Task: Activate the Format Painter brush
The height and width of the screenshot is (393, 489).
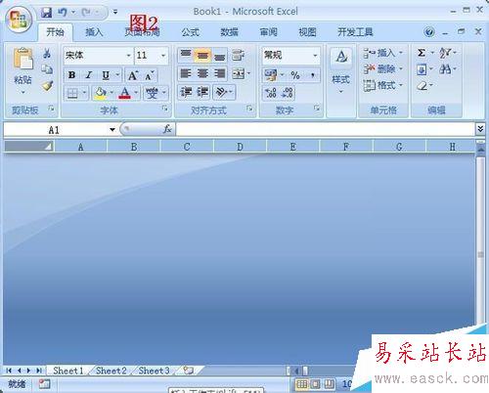Action: click(x=47, y=86)
